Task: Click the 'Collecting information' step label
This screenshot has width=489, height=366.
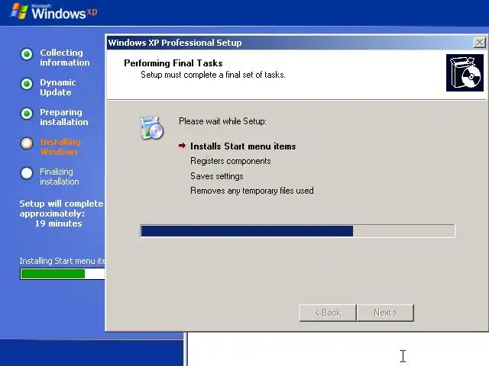Action: [64, 58]
